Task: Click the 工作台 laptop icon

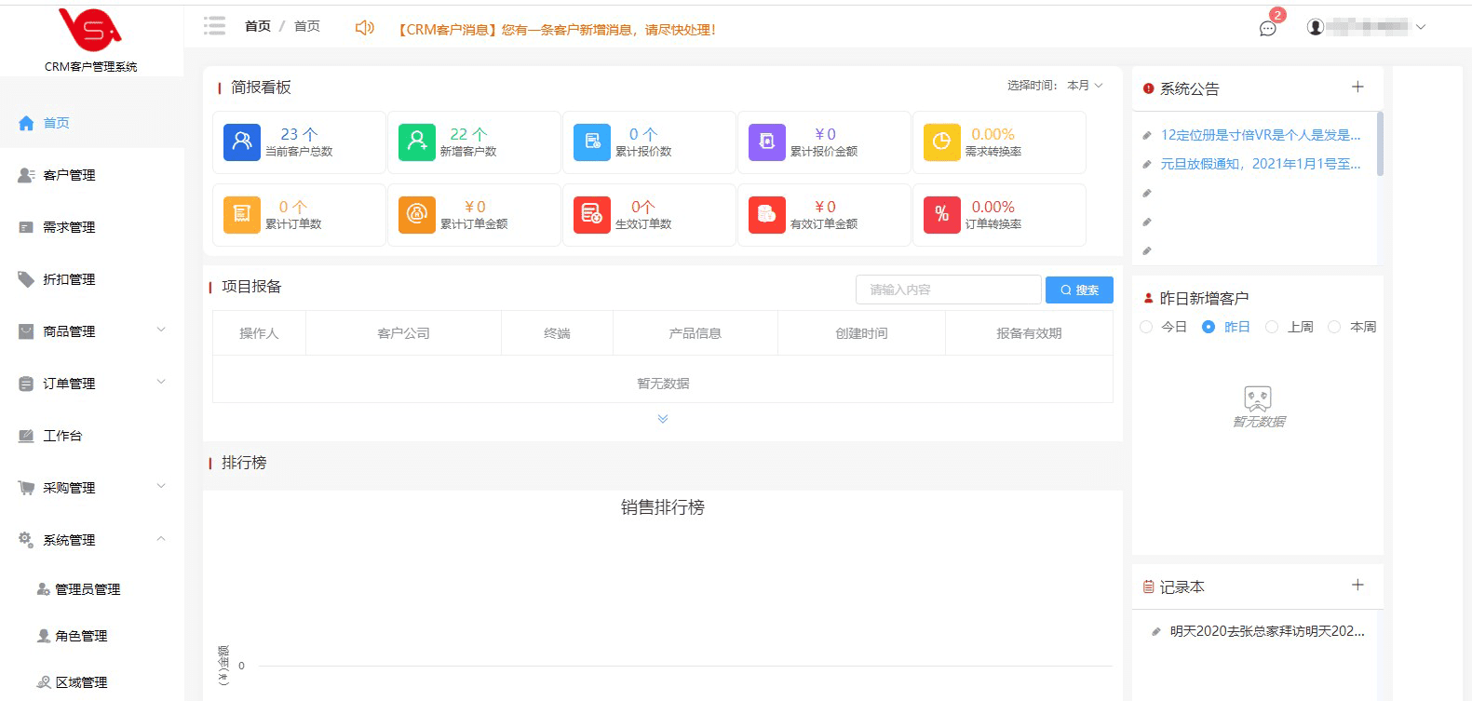Action: 26,436
